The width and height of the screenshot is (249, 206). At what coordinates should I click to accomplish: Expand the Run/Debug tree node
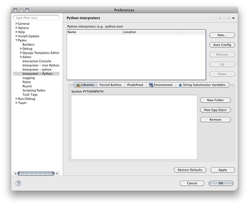(16, 99)
